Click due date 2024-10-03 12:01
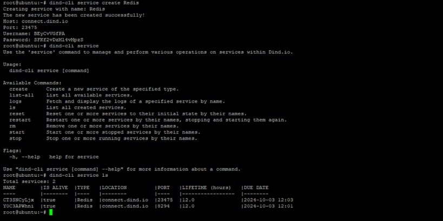 pos(268,206)
